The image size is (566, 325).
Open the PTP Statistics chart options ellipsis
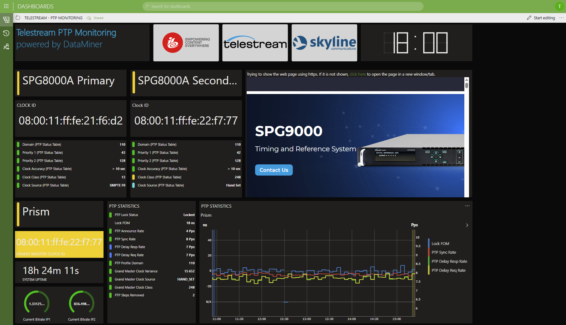coord(467,206)
